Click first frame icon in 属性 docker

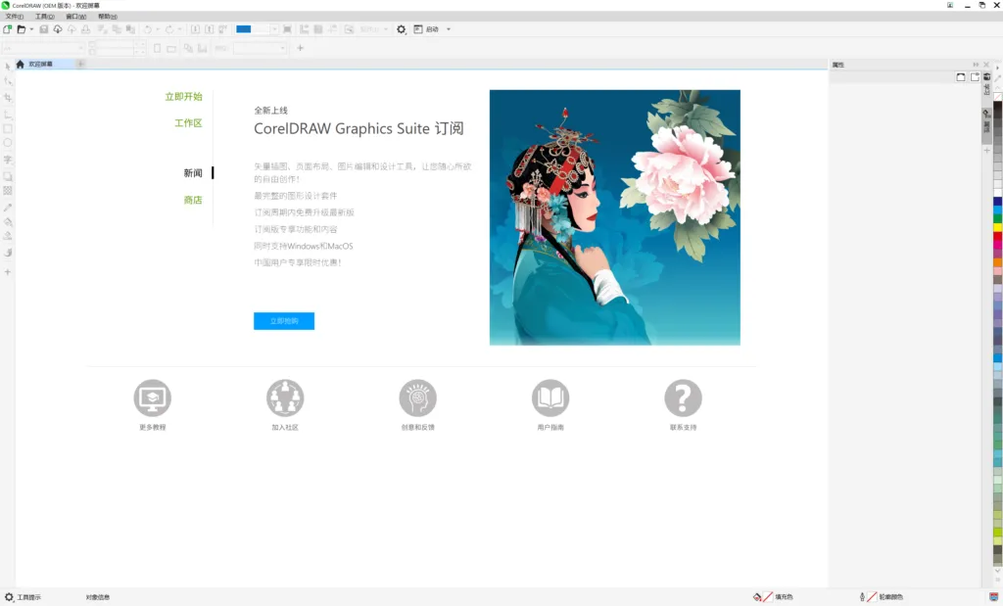point(961,77)
